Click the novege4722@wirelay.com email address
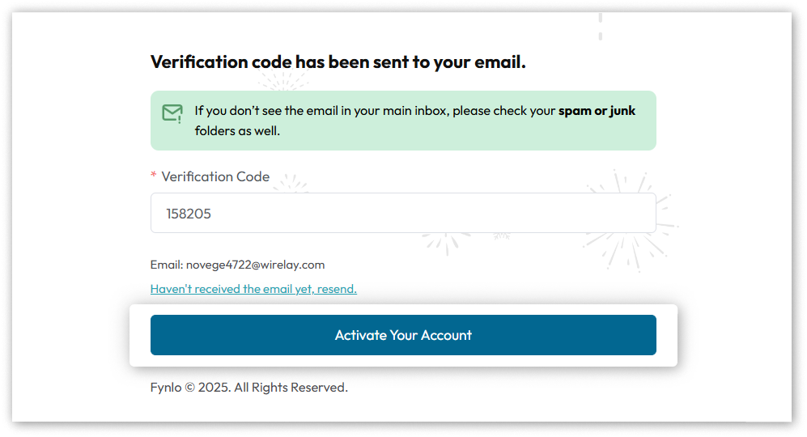 click(255, 265)
